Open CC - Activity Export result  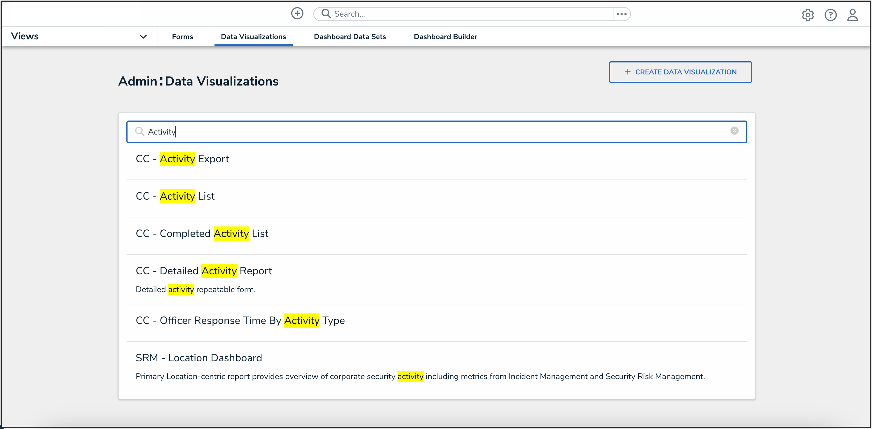pos(182,159)
